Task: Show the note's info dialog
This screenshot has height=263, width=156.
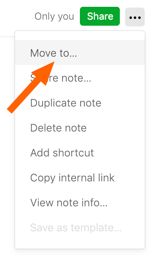Action: (80, 203)
